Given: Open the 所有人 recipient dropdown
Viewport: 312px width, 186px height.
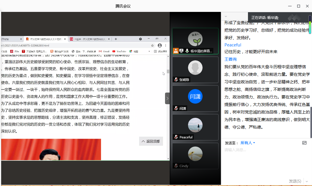Looking at the screenshot, I should tap(248, 143).
